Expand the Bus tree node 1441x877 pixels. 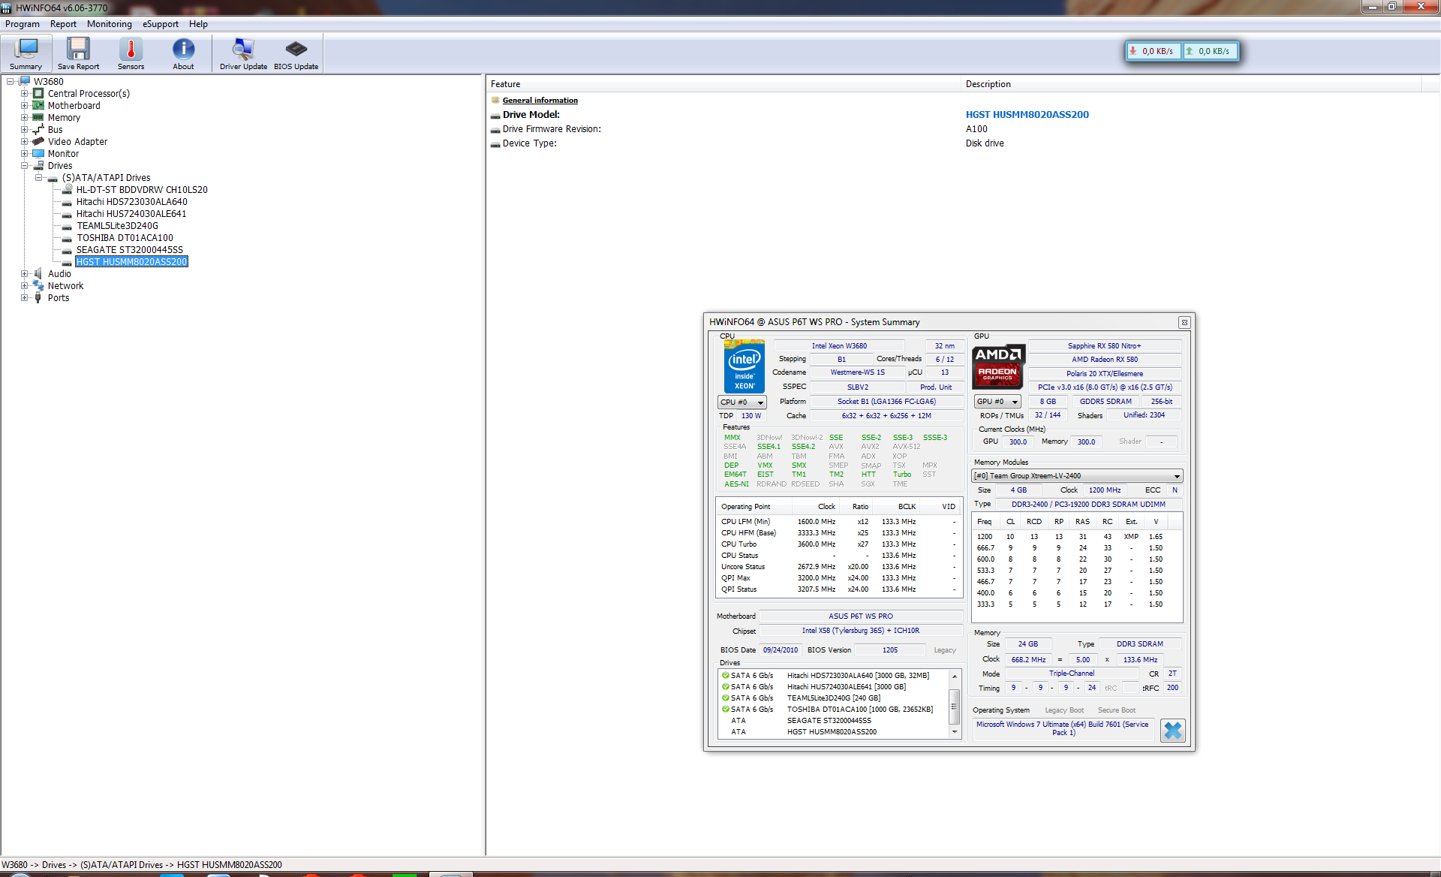[25, 129]
